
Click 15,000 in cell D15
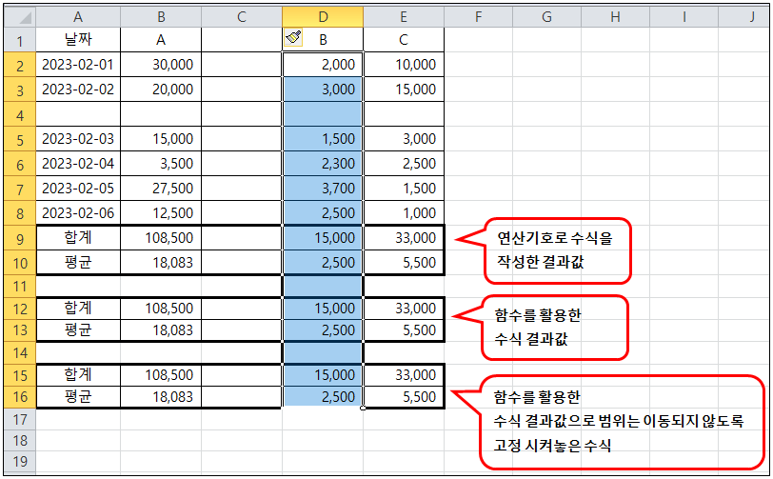[335, 375]
